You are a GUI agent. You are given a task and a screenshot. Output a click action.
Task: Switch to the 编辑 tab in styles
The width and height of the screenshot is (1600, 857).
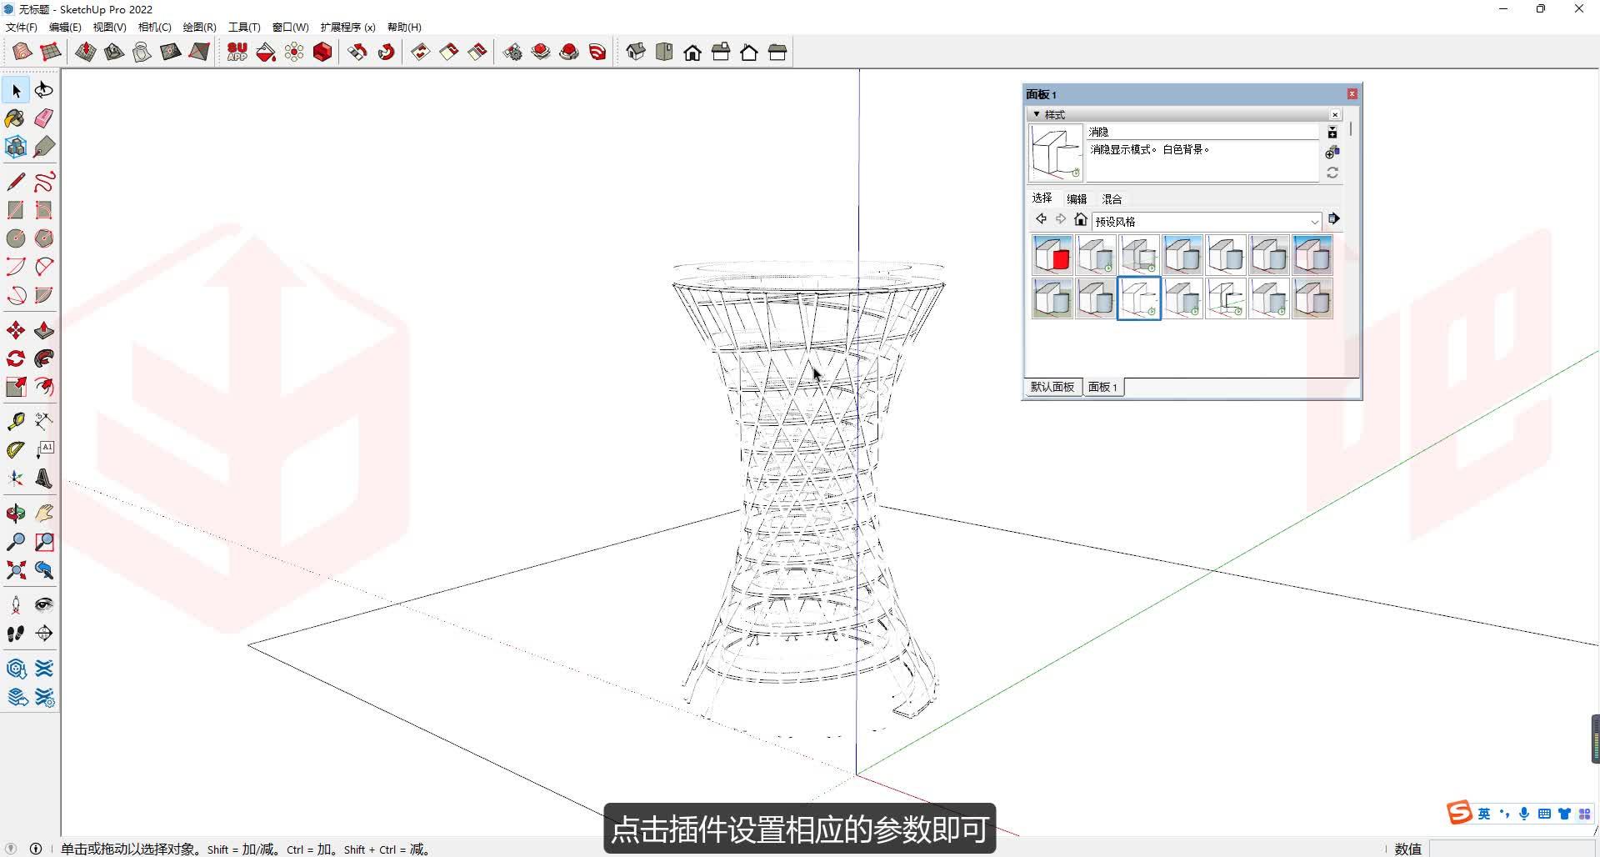[1077, 199]
